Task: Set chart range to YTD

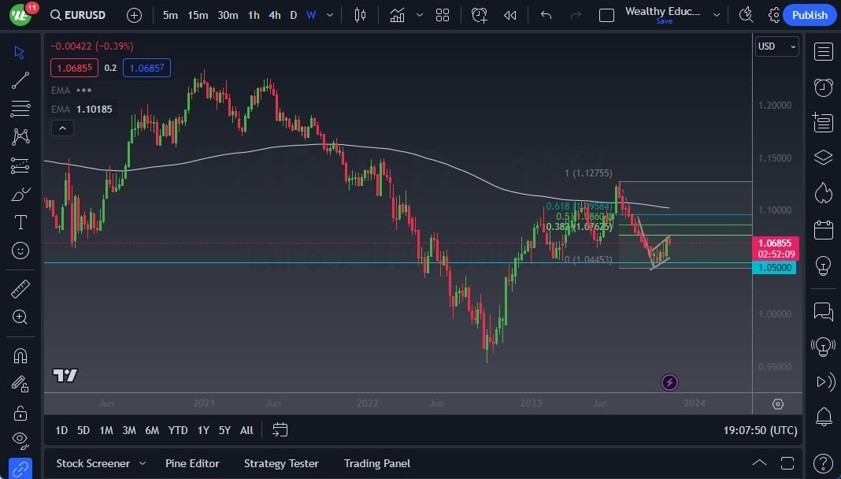Action: coord(177,430)
